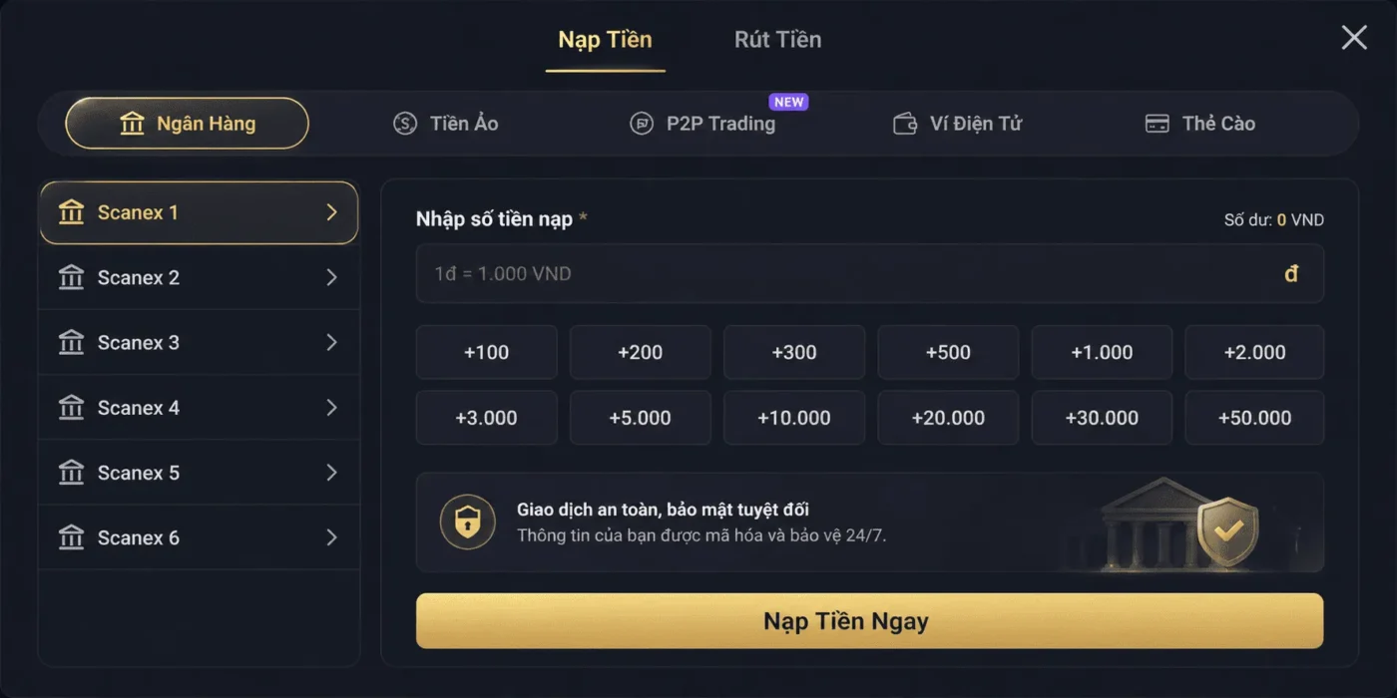The height and width of the screenshot is (698, 1397).
Task: Select the Ngân Hàng bank icon
Action: click(x=134, y=123)
